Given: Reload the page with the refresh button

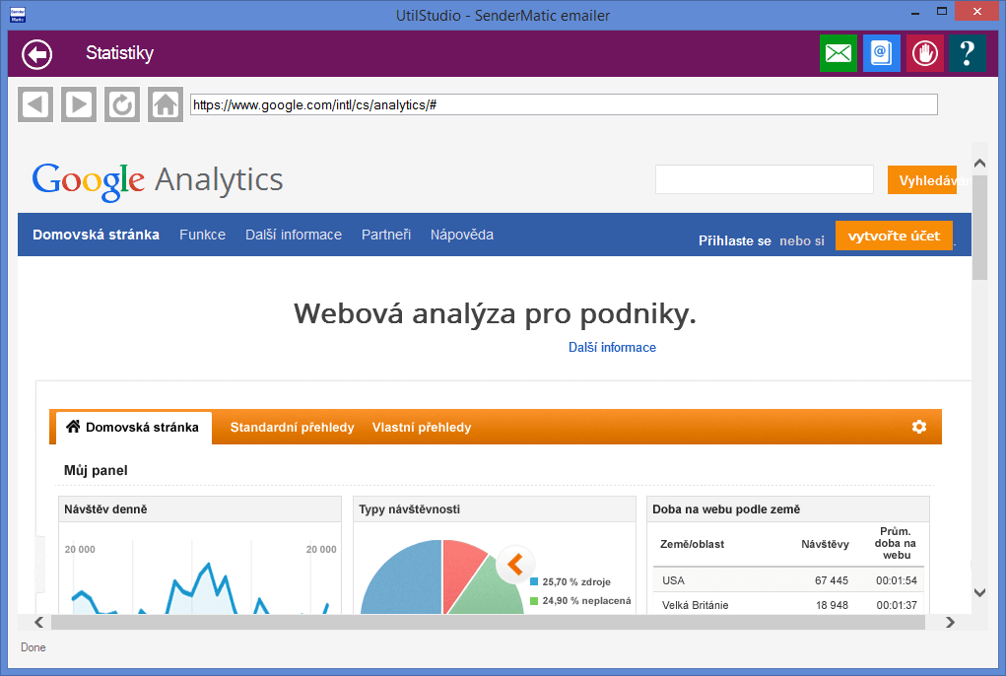Looking at the screenshot, I should click(122, 103).
